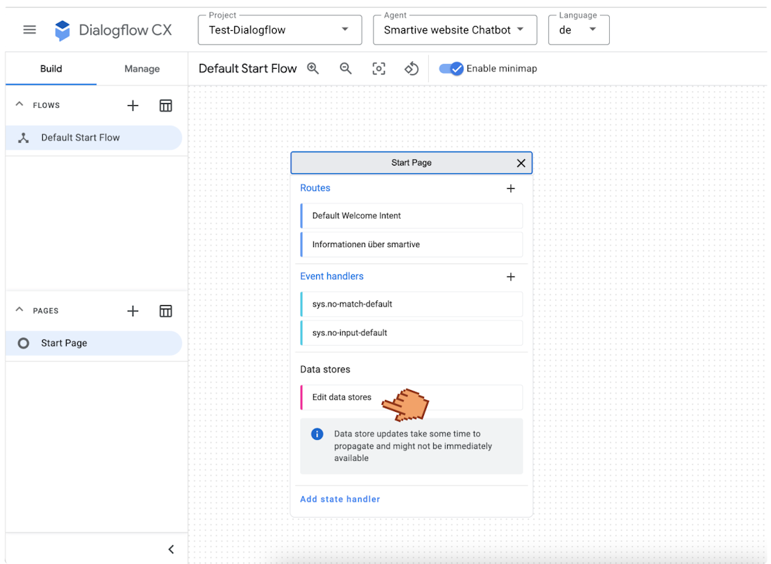Viewport: 771px width, 564px height.
Task: Click the Data stores heading
Action: pyautogui.click(x=325, y=370)
